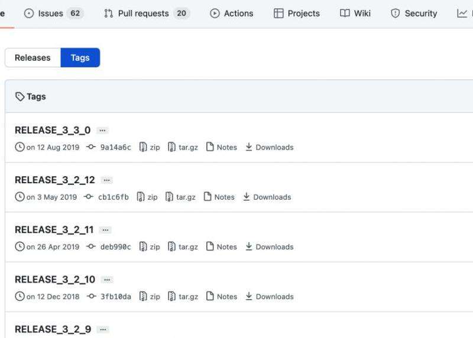
Task: Select the Tags toggle button
Action: pos(80,58)
